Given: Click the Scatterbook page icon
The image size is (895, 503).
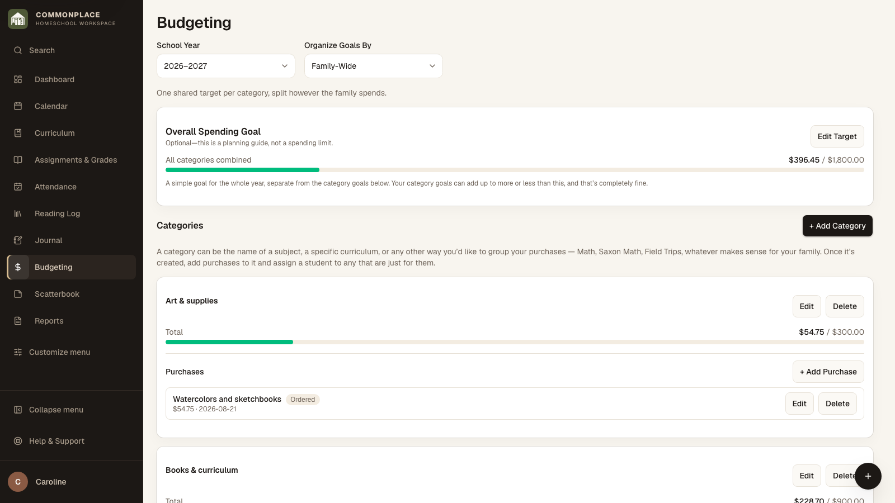Looking at the screenshot, I should click(18, 294).
